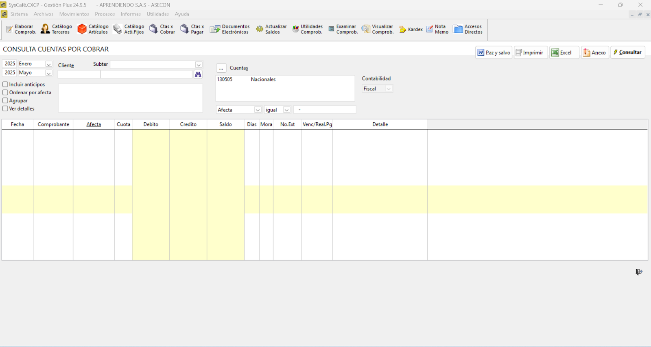The width and height of the screenshot is (651, 347).
Task: Open Documentos Electrónicos in the toolbar
Action: (x=230, y=29)
